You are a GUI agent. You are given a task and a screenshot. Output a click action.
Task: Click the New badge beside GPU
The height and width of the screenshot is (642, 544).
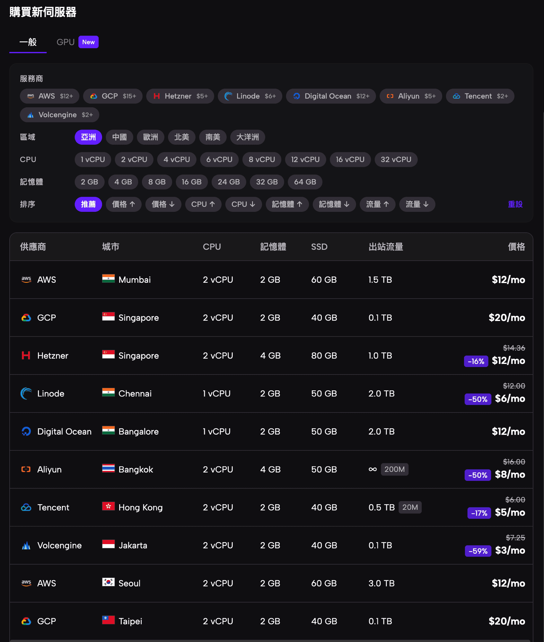click(x=88, y=42)
